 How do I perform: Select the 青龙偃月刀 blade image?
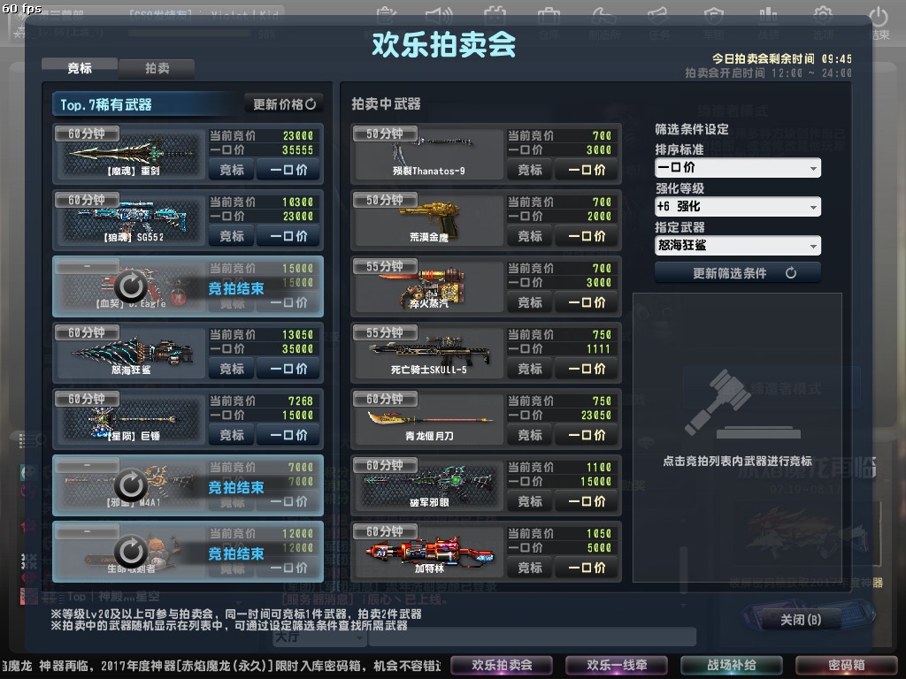pyautogui.click(x=429, y=419)
